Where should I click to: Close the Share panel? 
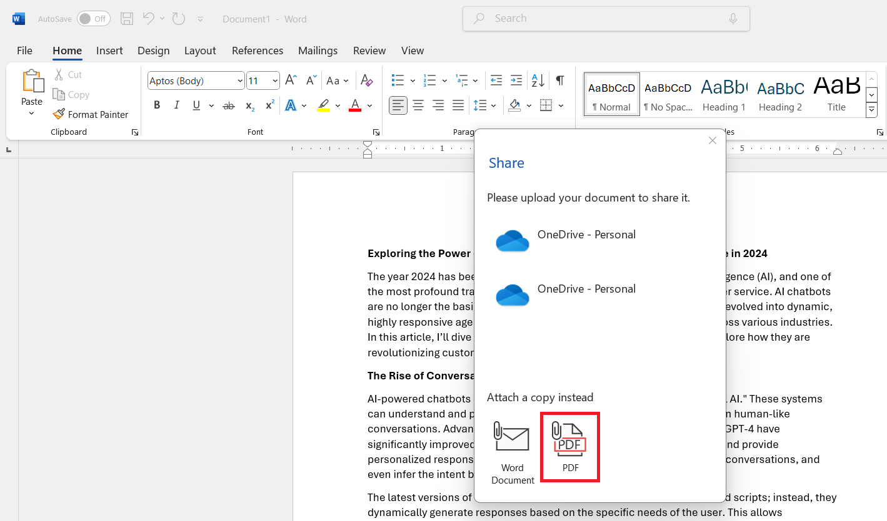(x=713, y=141)
